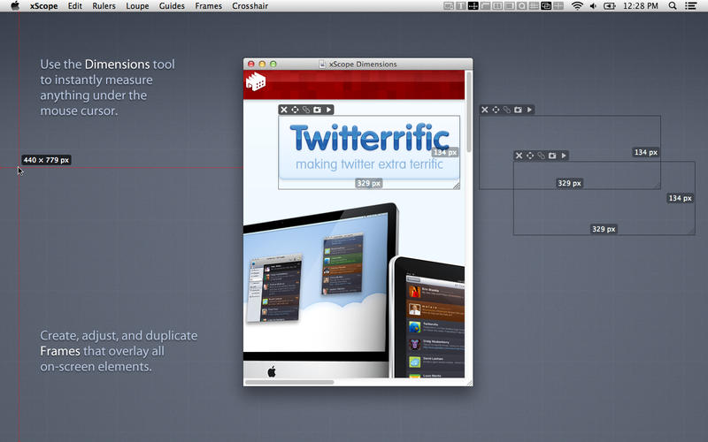
Task: Close the lower overlapping empty frame
Action: [519, 156]
